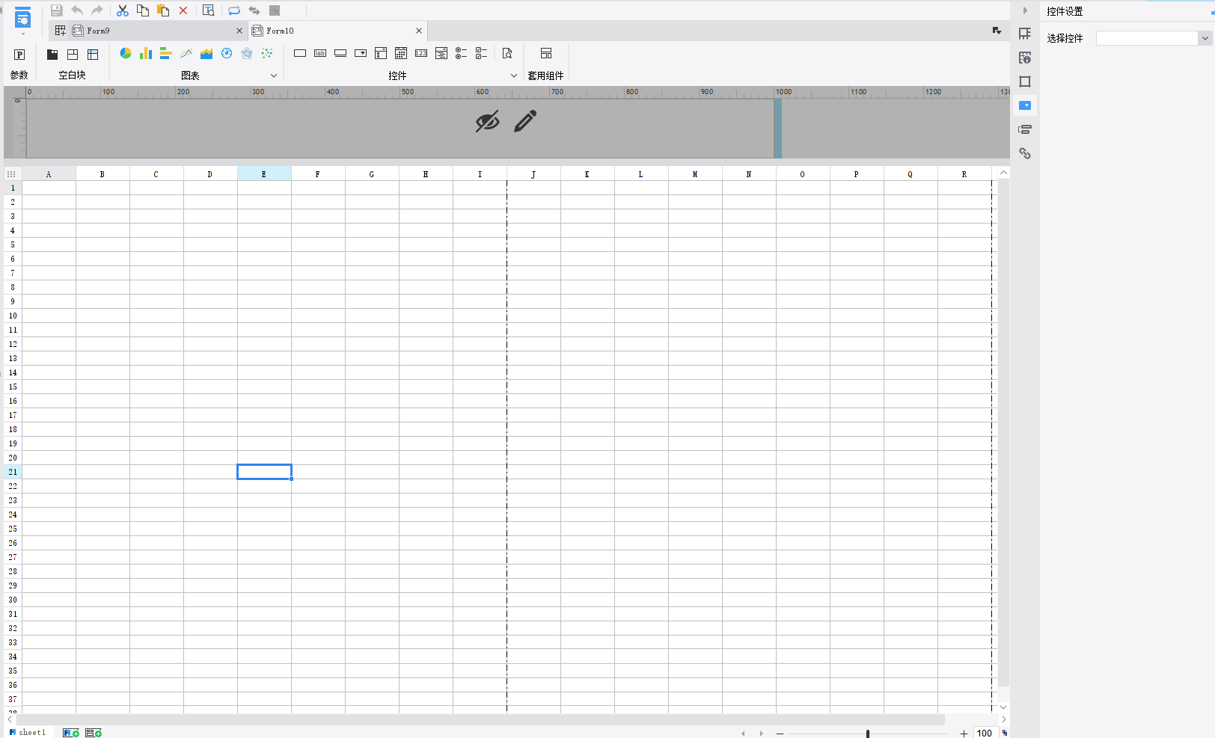Toggle hidden eye icon in parameter pane
This screenshot has width=1215, height=738.
(x=488, y=121)
